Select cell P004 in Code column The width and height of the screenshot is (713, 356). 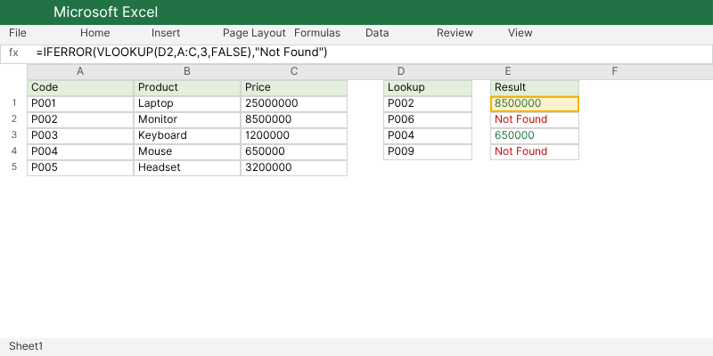point(80,151)
